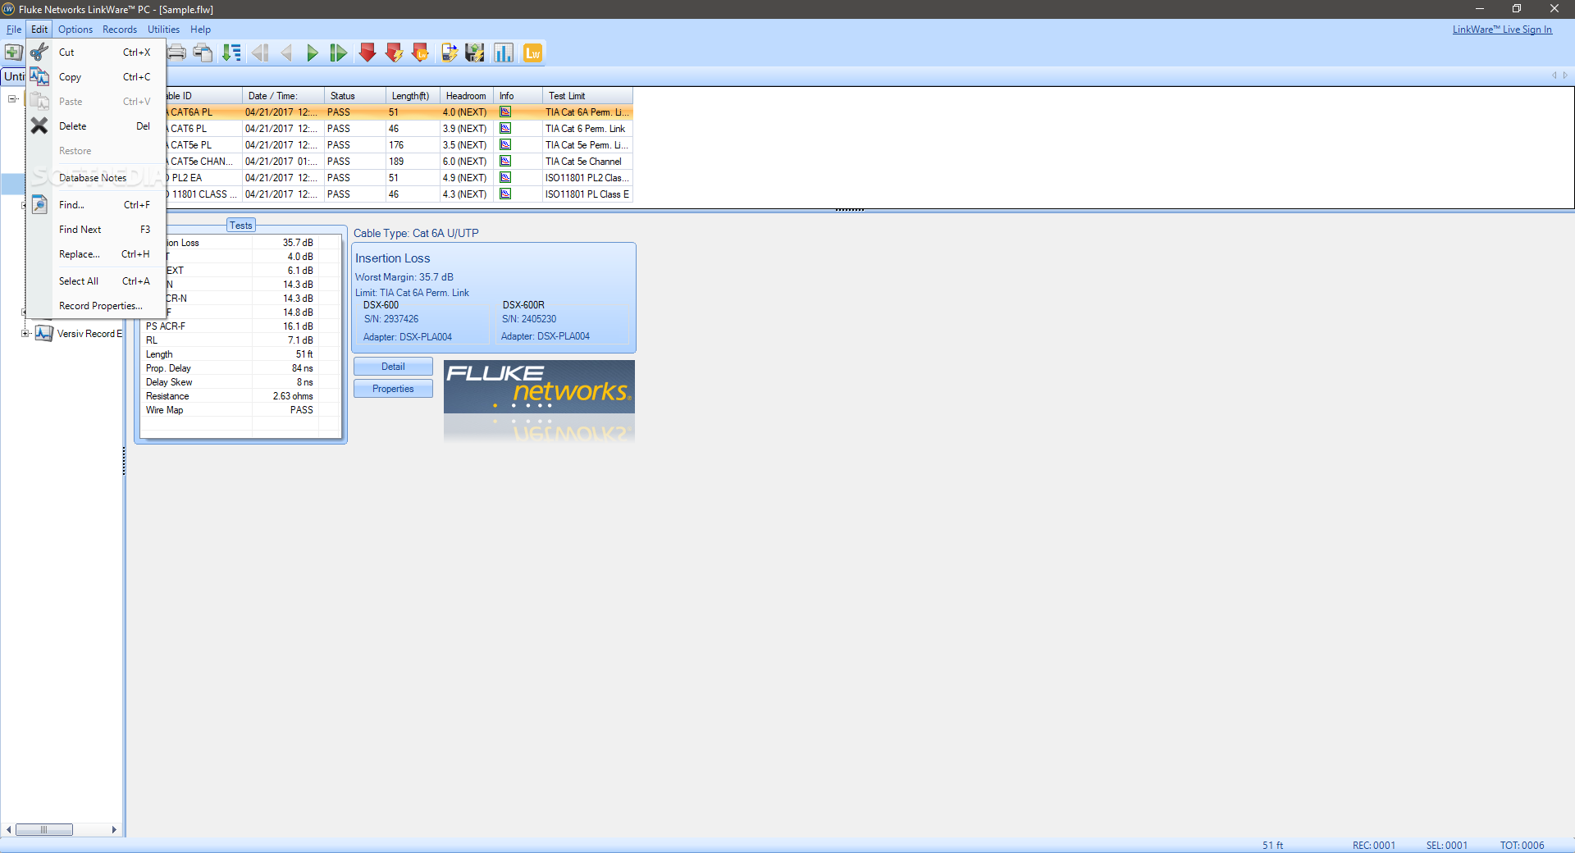Screen dimensions: 1575x853
Task: Open the Help menu
Action: point(201,30)
